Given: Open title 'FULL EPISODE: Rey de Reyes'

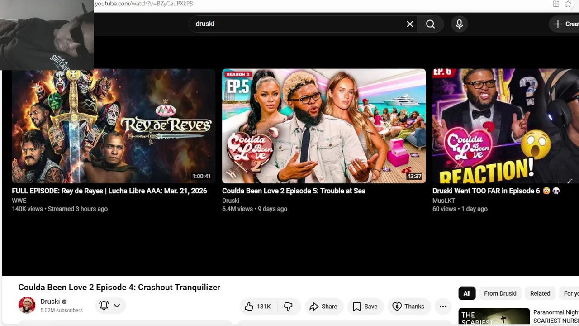Looking at the screenshot, I should (109, 191).
